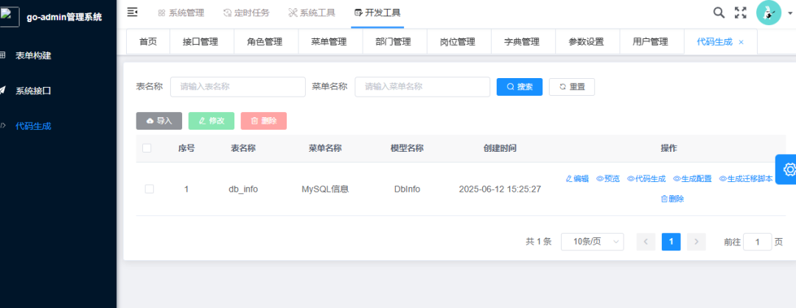The width and height of the screenshot is (796, 308).
Task: Go to next page arrow
Action: (x=696, y=242)
